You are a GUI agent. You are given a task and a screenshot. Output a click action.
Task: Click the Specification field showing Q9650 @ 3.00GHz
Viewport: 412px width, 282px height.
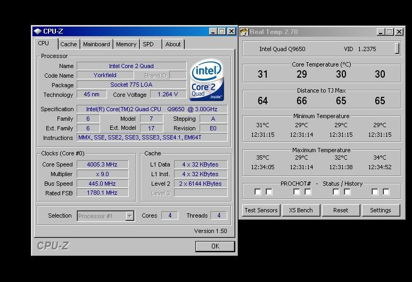click(x=152, y=109)
